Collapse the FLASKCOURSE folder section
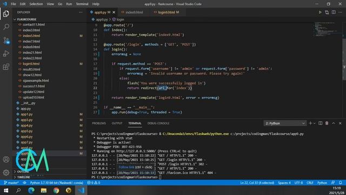This screenshot has width=346, height=195. tap(26, 19)
